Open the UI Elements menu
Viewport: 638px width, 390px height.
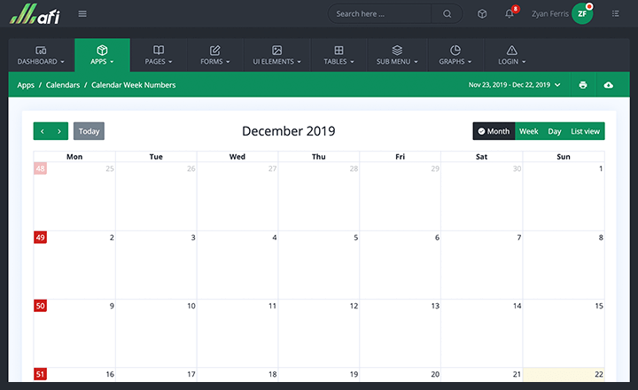(276, 55)
